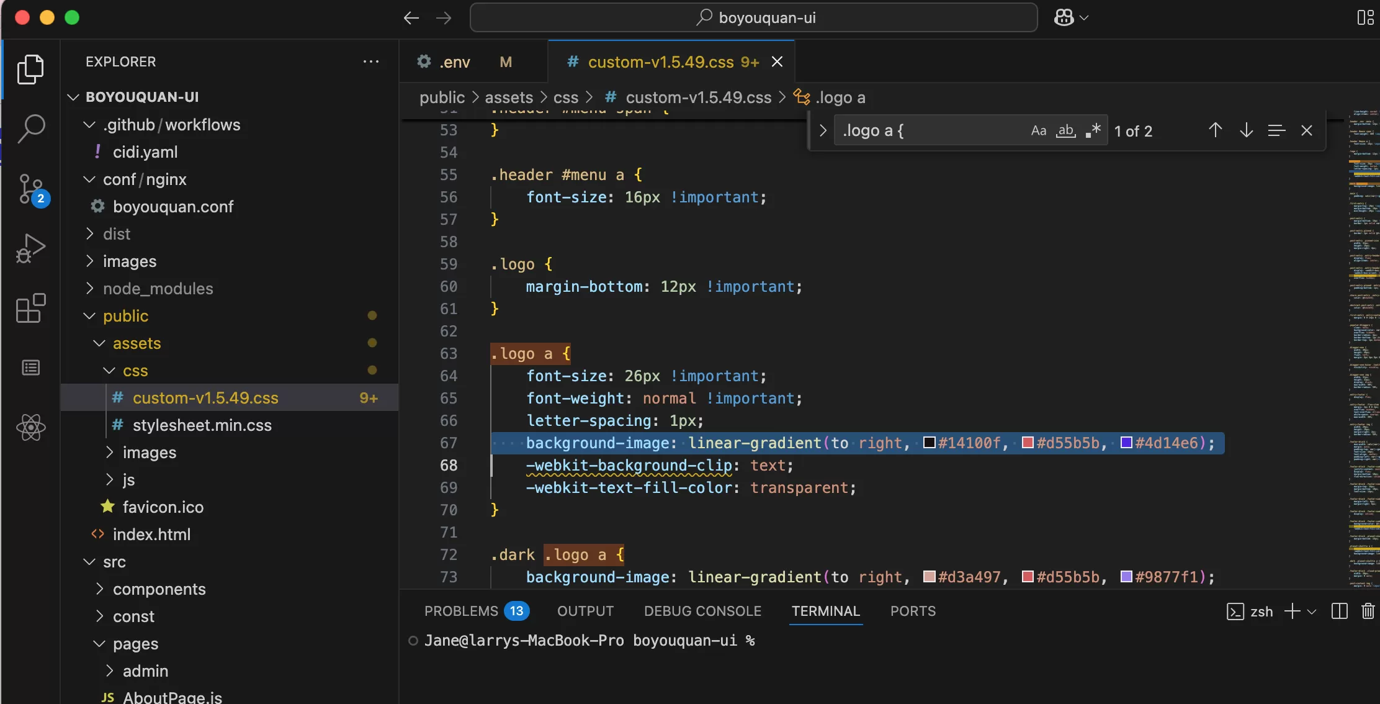Open the DEBUG CONSOLE panel tab
Viewport: 1380px width, 704px height.
click(702, 611)
